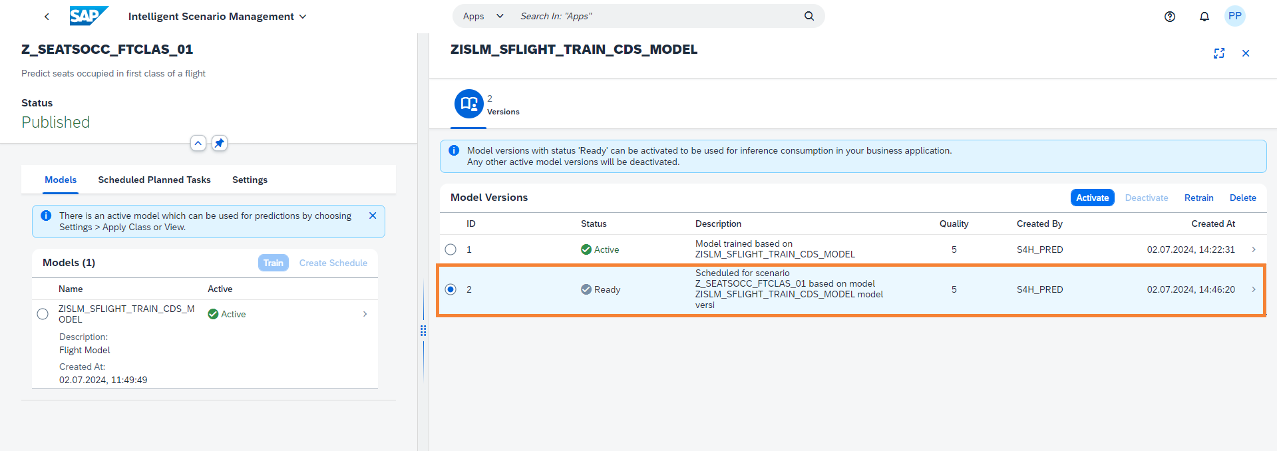The width and height of the screenshot is (1277, 451).
Task: Switch to Scheduled Planned Tasks tab
Action: [x=154, y=180]
